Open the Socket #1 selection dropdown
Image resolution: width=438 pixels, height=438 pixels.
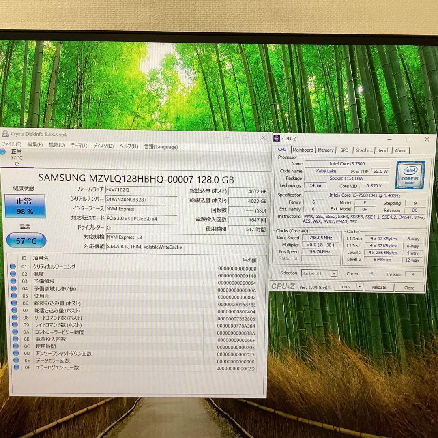pyautogui.click(x=318, y=273)
